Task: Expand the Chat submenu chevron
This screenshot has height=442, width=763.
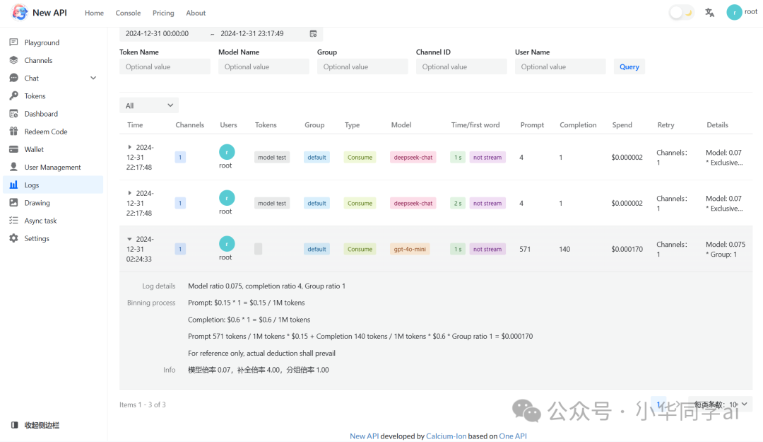Action: (x=93, y=78)
